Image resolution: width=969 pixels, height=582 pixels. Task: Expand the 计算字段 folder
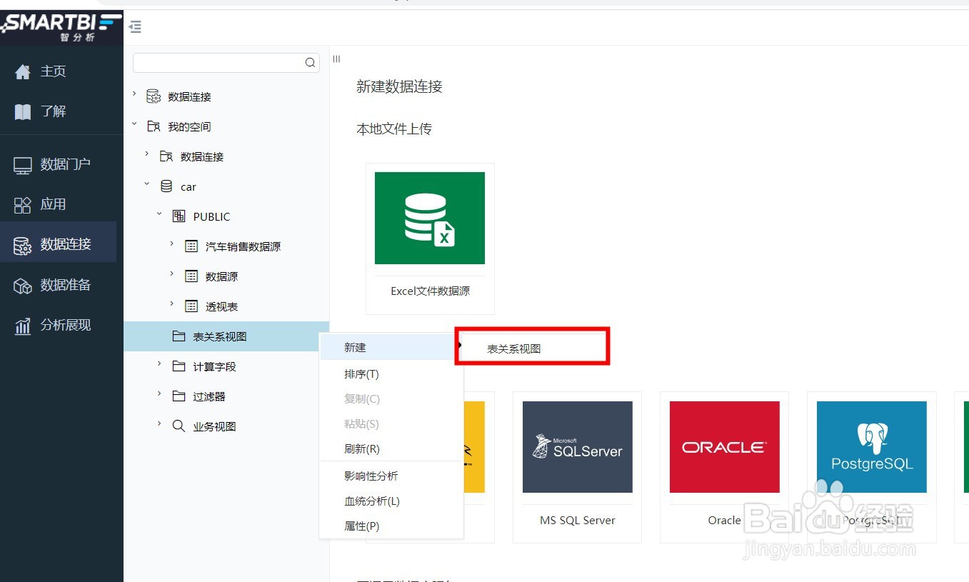click(159, 364)
